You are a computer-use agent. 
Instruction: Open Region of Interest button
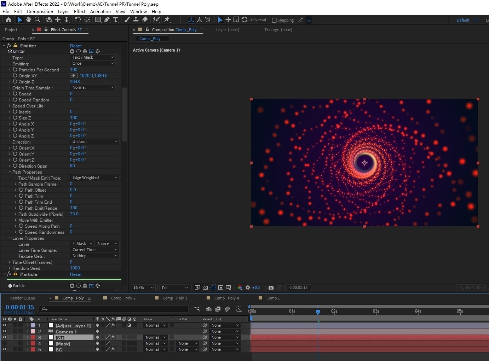pyautogui.click(x=221, y=287)
